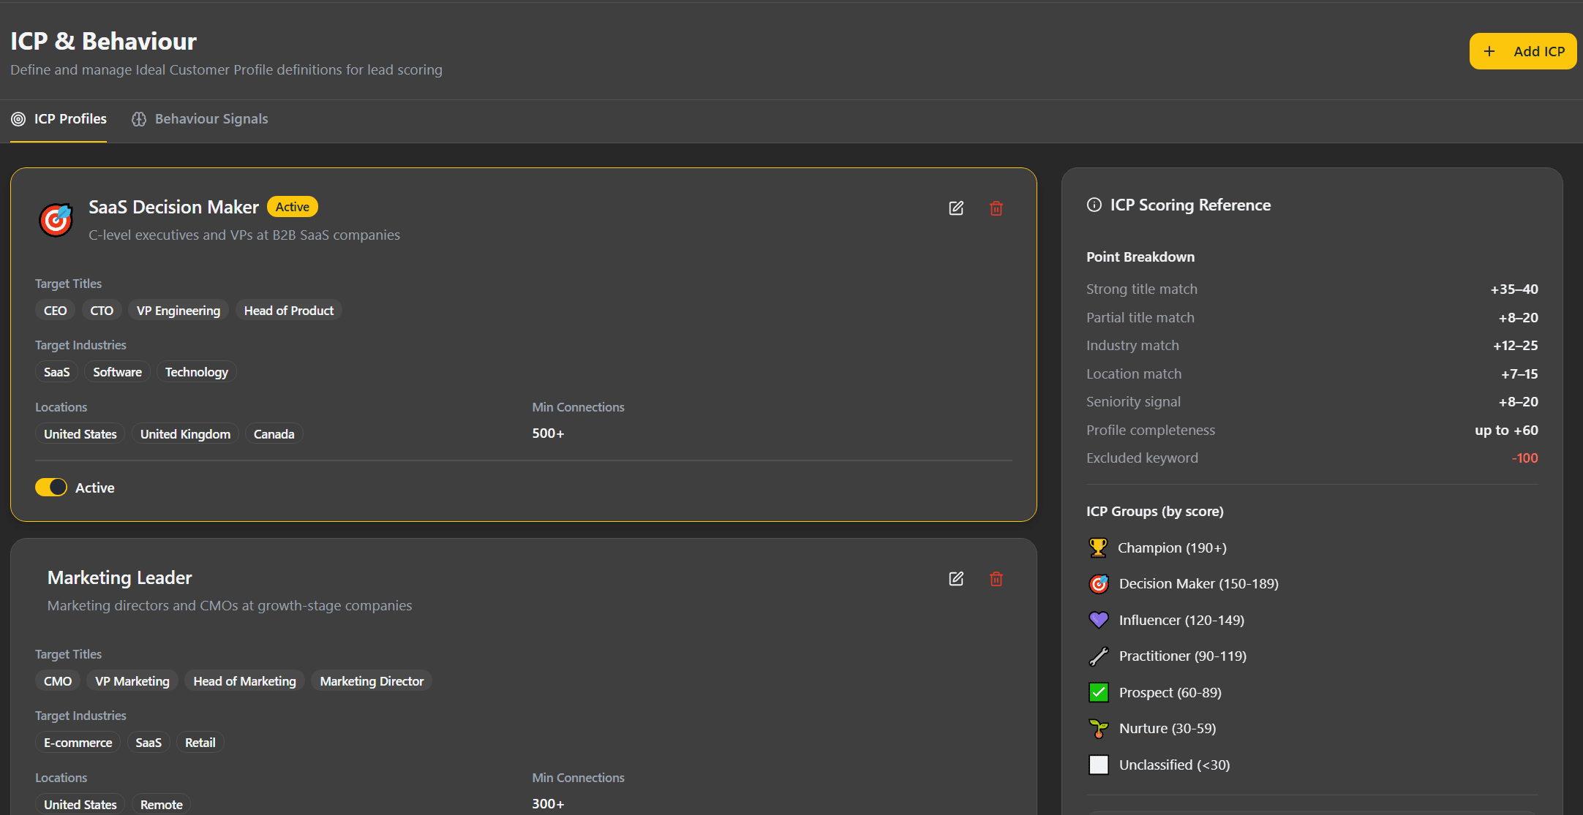Click the yellow Active status badge
The image size is (1583, 815).
pos(293,207)
